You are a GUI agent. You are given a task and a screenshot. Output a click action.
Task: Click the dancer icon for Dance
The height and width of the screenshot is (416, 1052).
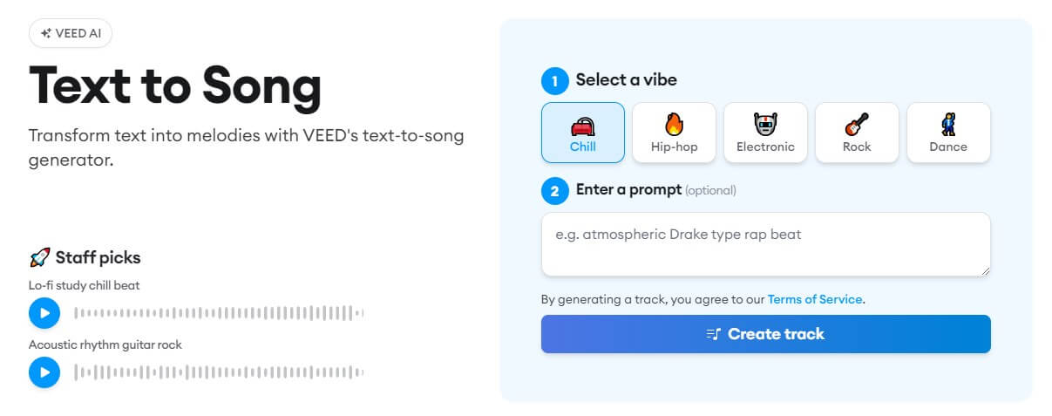(x=948, y=125)
